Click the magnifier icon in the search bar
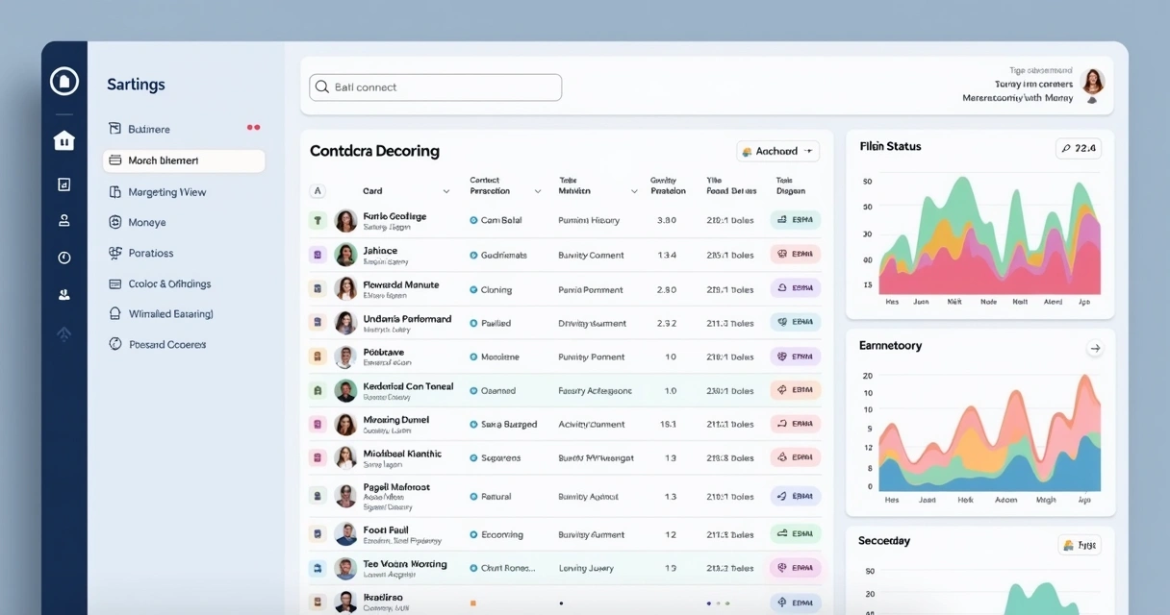Viewport: 1170px width, 615px height. click(x=322, y=86)
